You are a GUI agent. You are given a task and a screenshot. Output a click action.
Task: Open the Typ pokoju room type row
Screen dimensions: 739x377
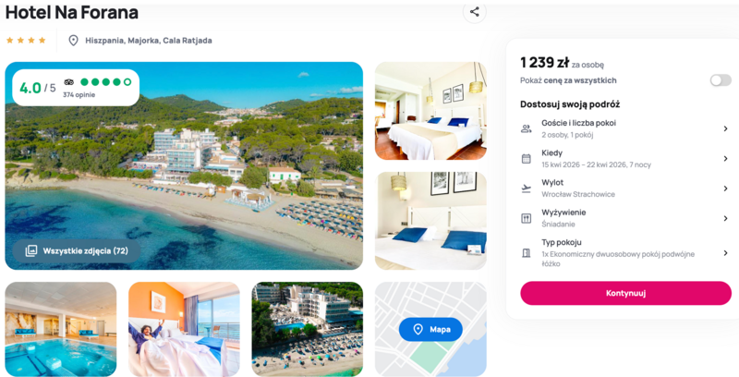pyautogui.click(x=625, y=253)
